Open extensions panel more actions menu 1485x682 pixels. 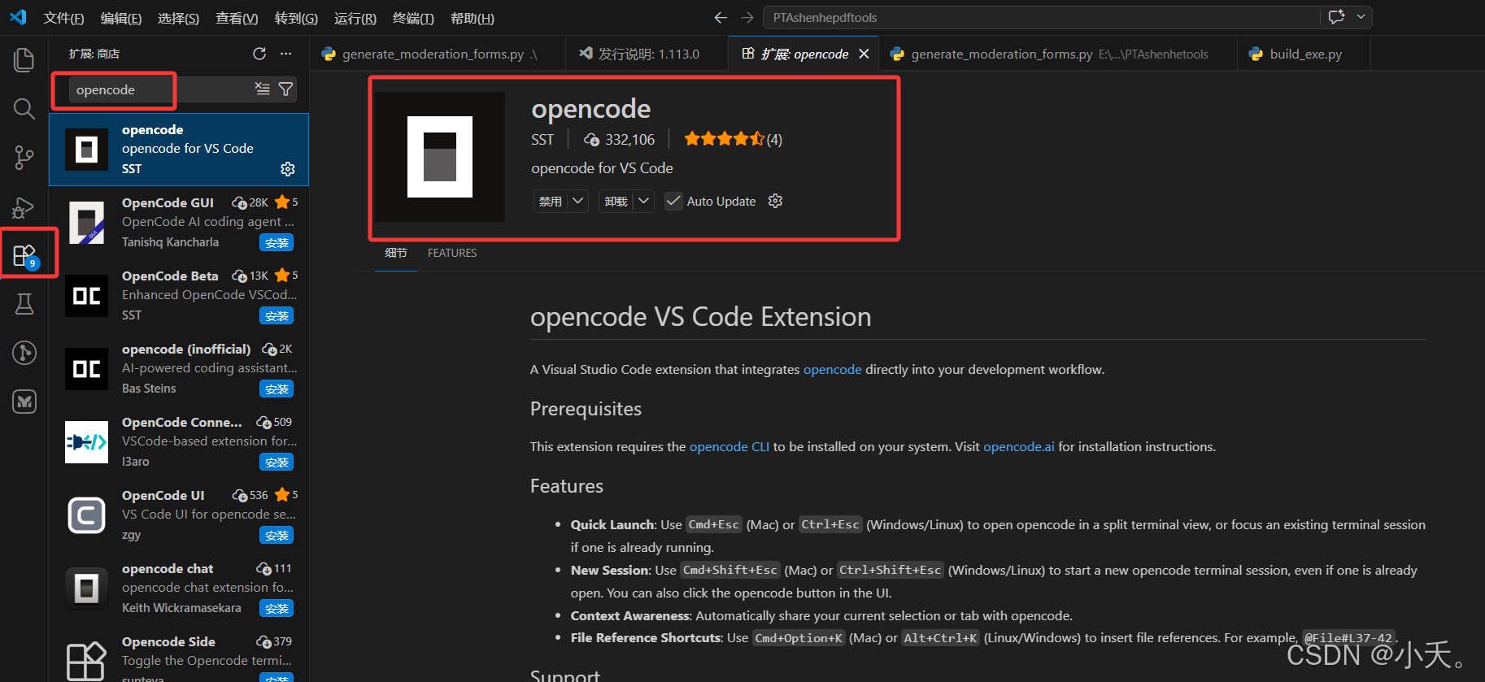pos(285,54)
